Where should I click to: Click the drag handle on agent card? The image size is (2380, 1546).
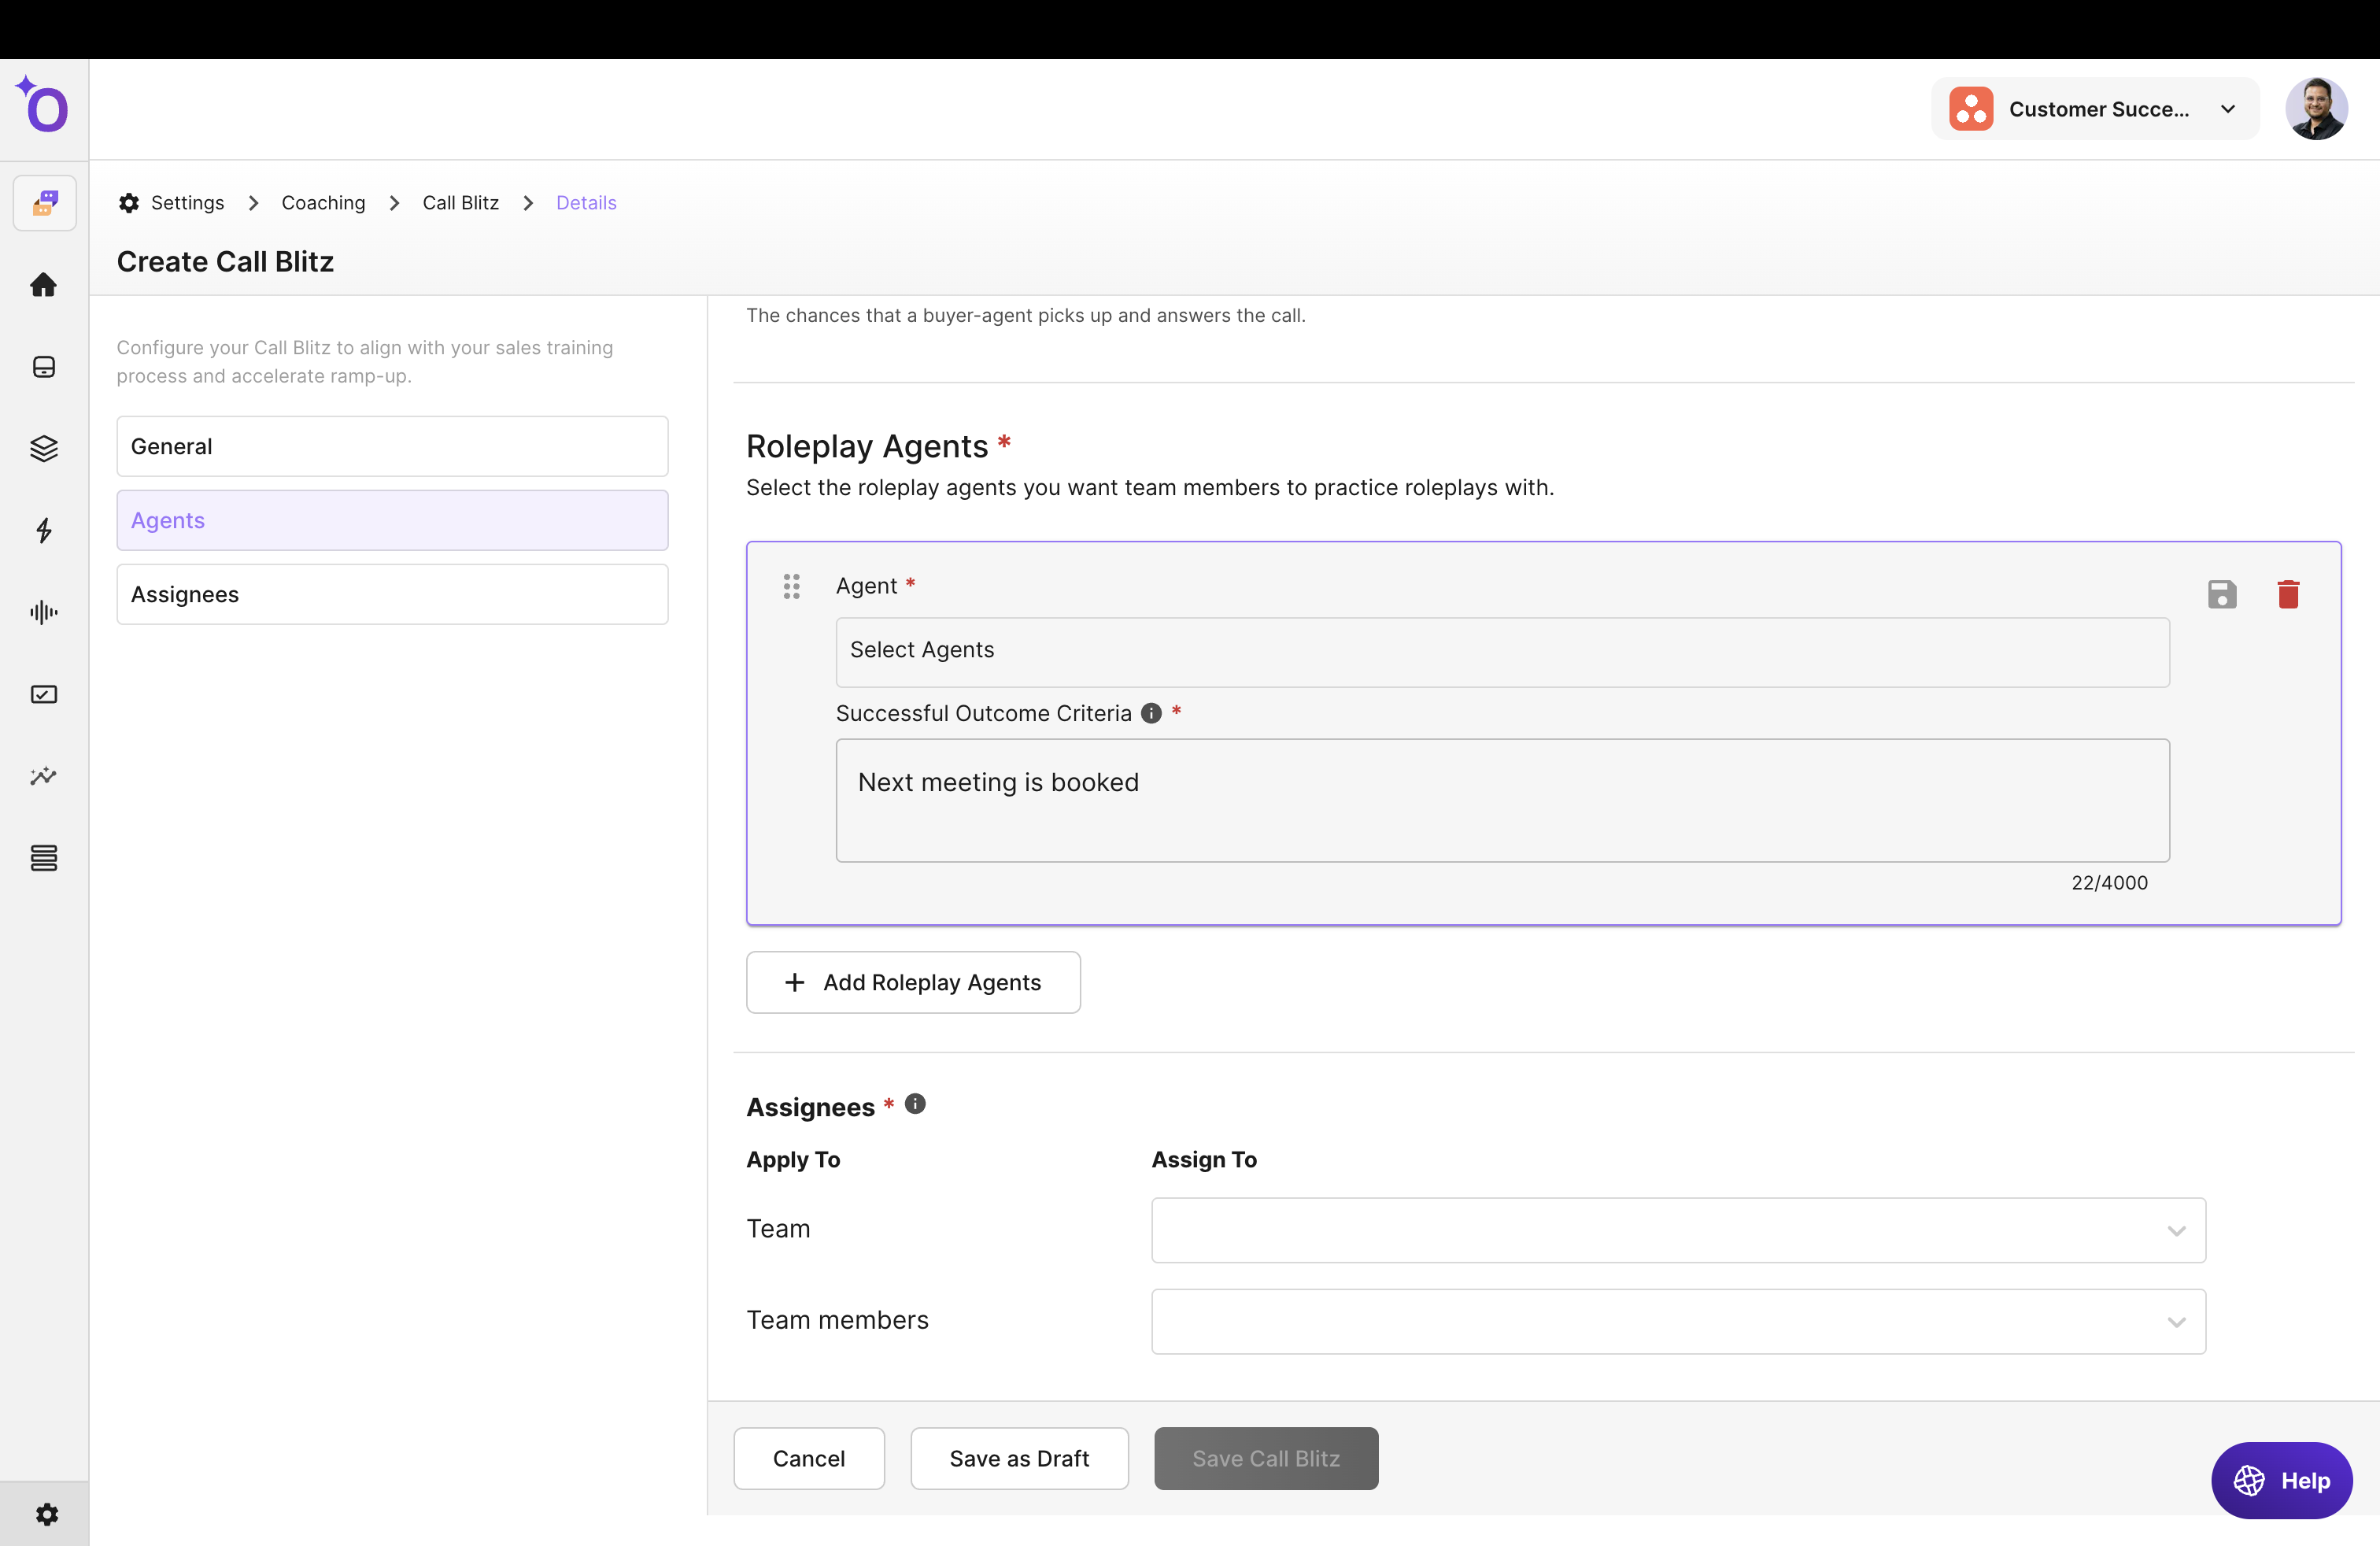point(791,586)
